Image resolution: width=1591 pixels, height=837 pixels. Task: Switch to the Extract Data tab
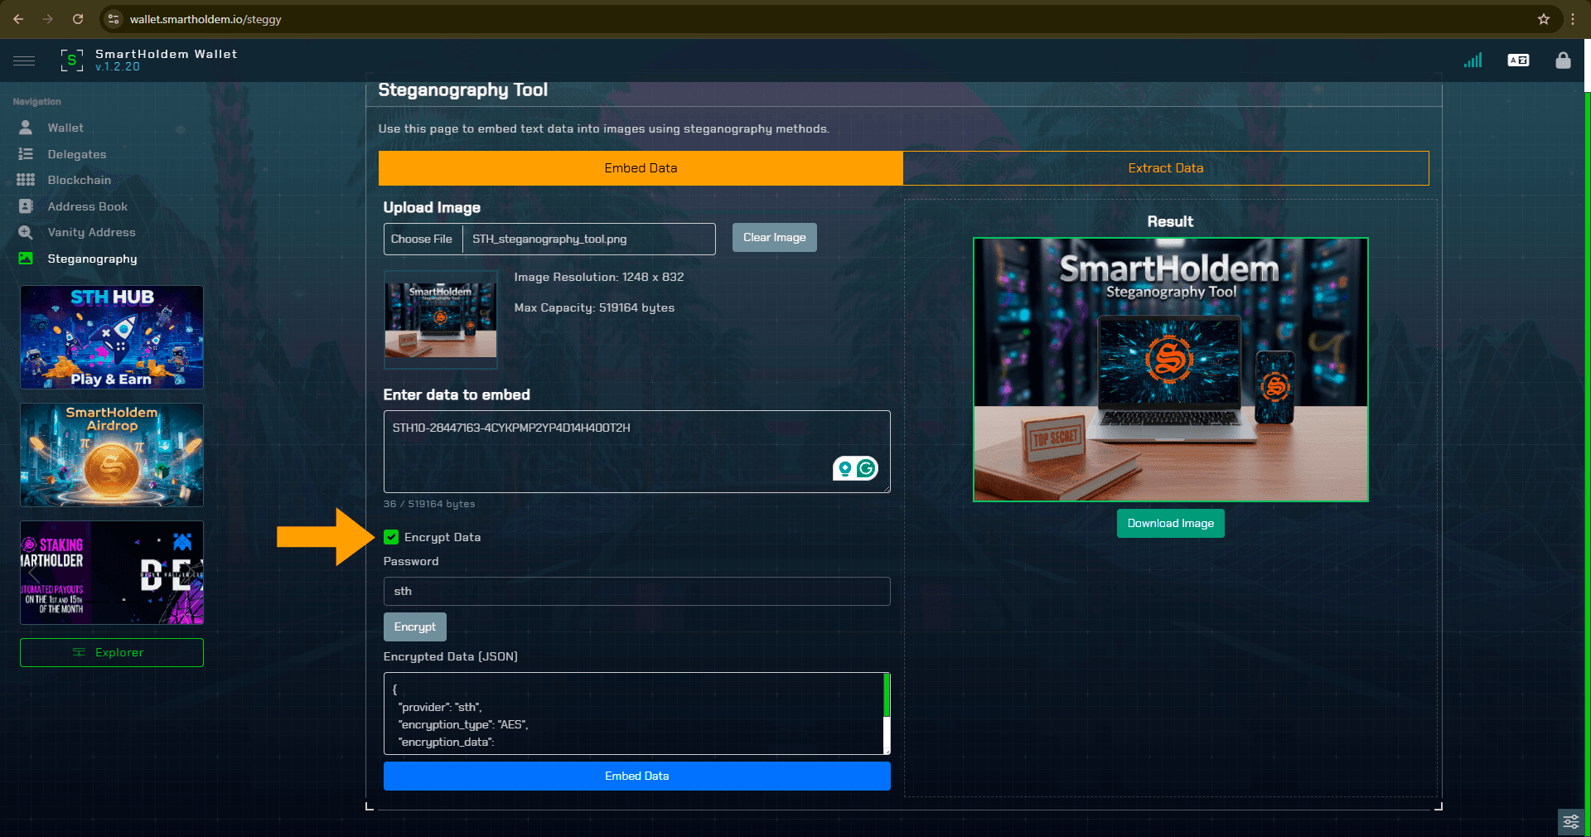click(1166, 168)
